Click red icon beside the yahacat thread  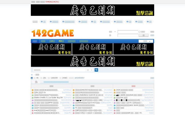[114, 110]
